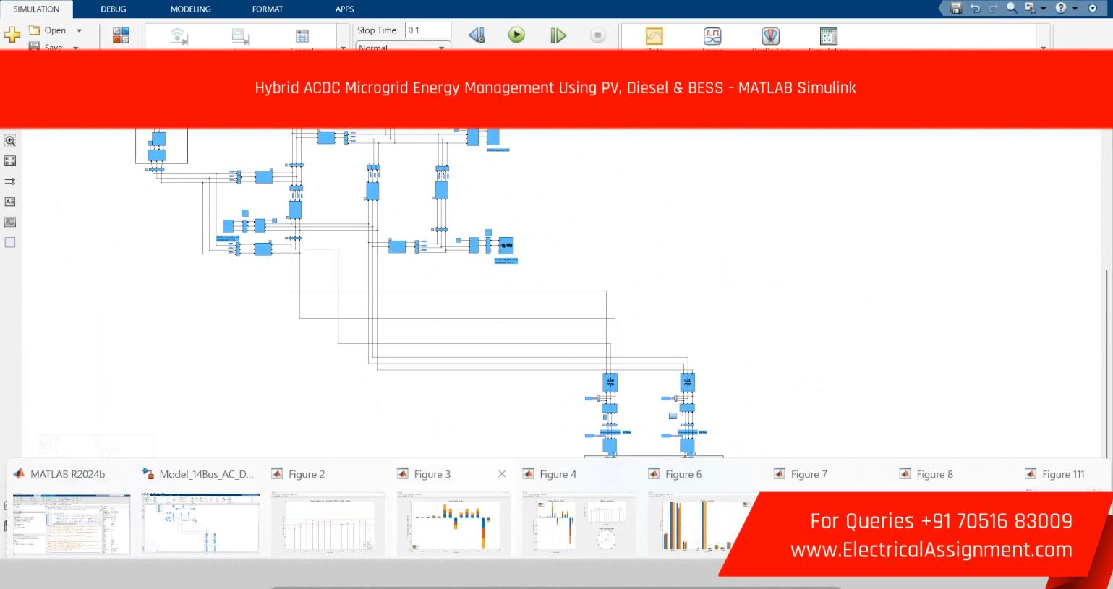Click the Log Signals wireless icon
Viewport: 1113px width, 589px height.
[179, 36]
